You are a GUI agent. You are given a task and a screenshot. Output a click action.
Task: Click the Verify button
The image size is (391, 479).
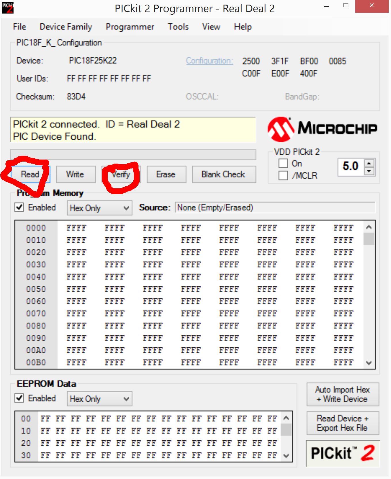tap(121, 174)
